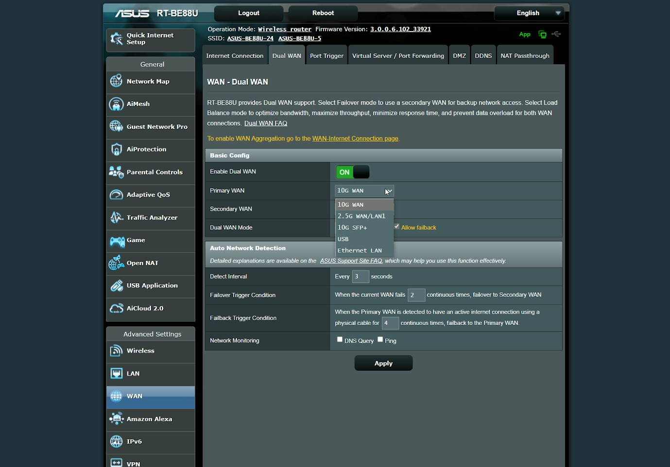Uncheck the Allow failback checkbox

pyautogui.click(x=396, y=227)
